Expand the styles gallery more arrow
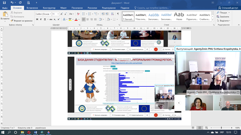This screenshot has height=135, width=241. tap(212, 20)
